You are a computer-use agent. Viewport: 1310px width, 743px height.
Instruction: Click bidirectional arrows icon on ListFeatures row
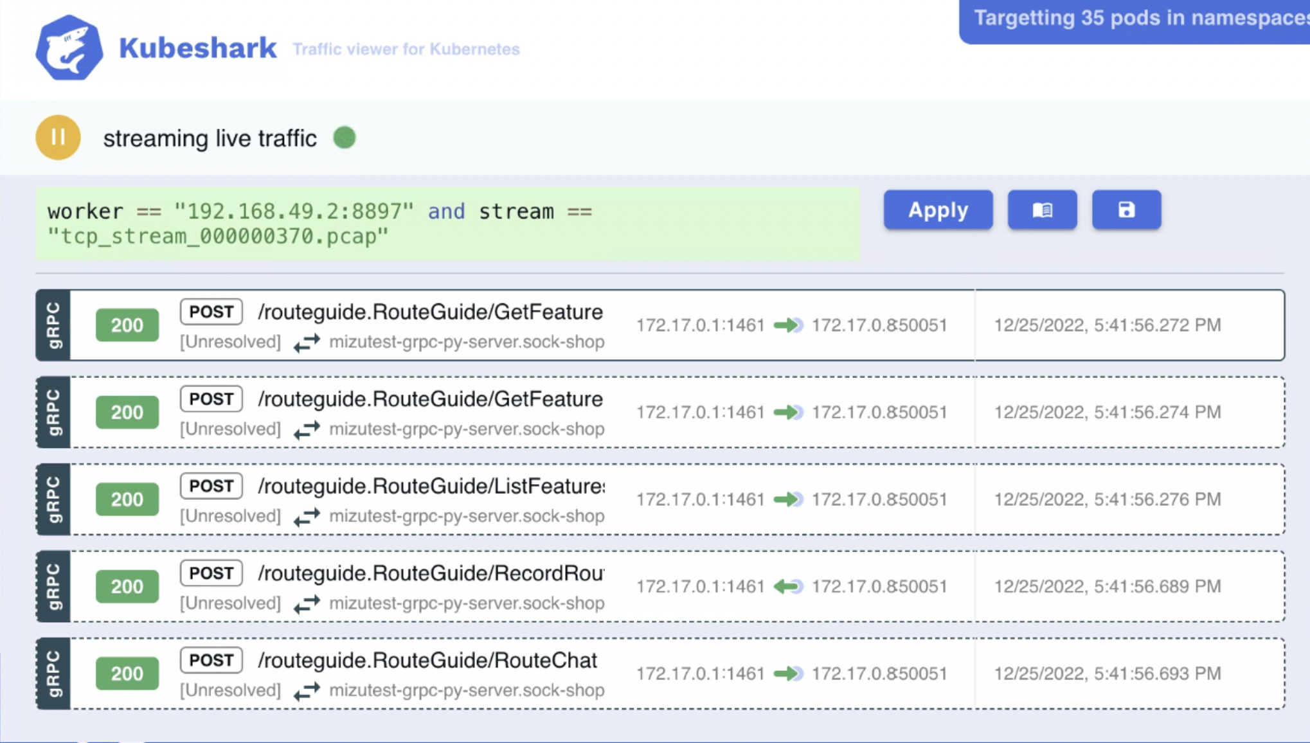[x=307, y=517]
